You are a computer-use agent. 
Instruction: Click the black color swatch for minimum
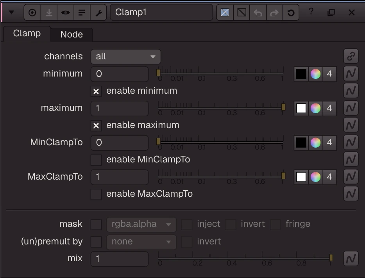point(301,74)
